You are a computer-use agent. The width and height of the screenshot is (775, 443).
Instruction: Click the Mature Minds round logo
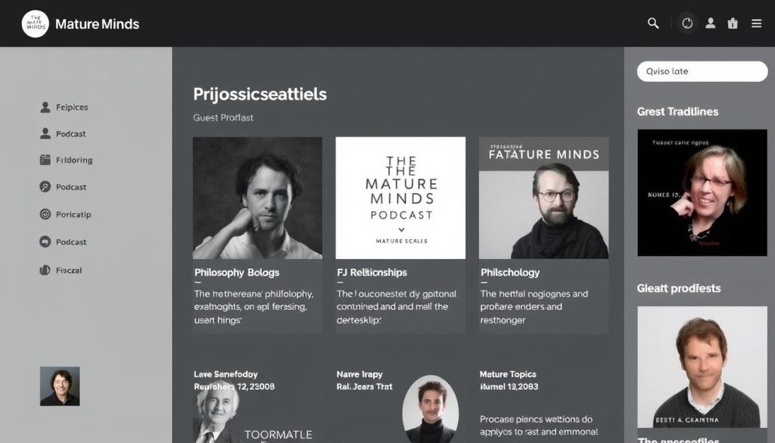[35, 23]
